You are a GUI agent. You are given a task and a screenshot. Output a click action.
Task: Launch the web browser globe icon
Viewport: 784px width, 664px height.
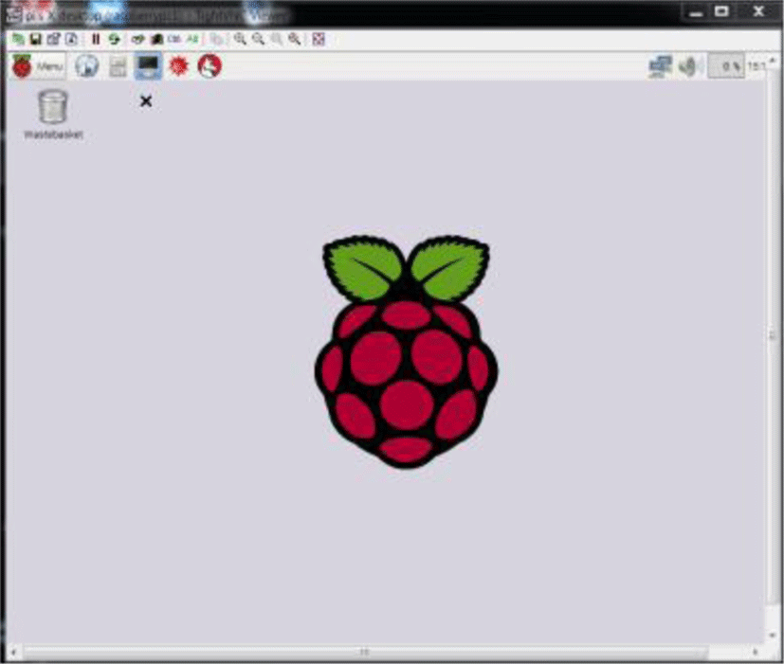pyautogui.click(x=87, y=66)
